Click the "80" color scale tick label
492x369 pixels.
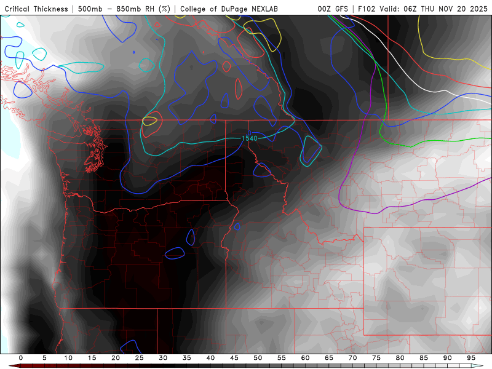pos(400,358)
